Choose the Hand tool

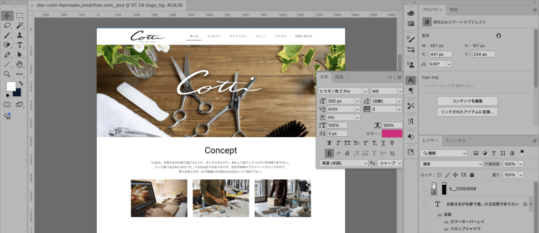(x=20, y=65)
